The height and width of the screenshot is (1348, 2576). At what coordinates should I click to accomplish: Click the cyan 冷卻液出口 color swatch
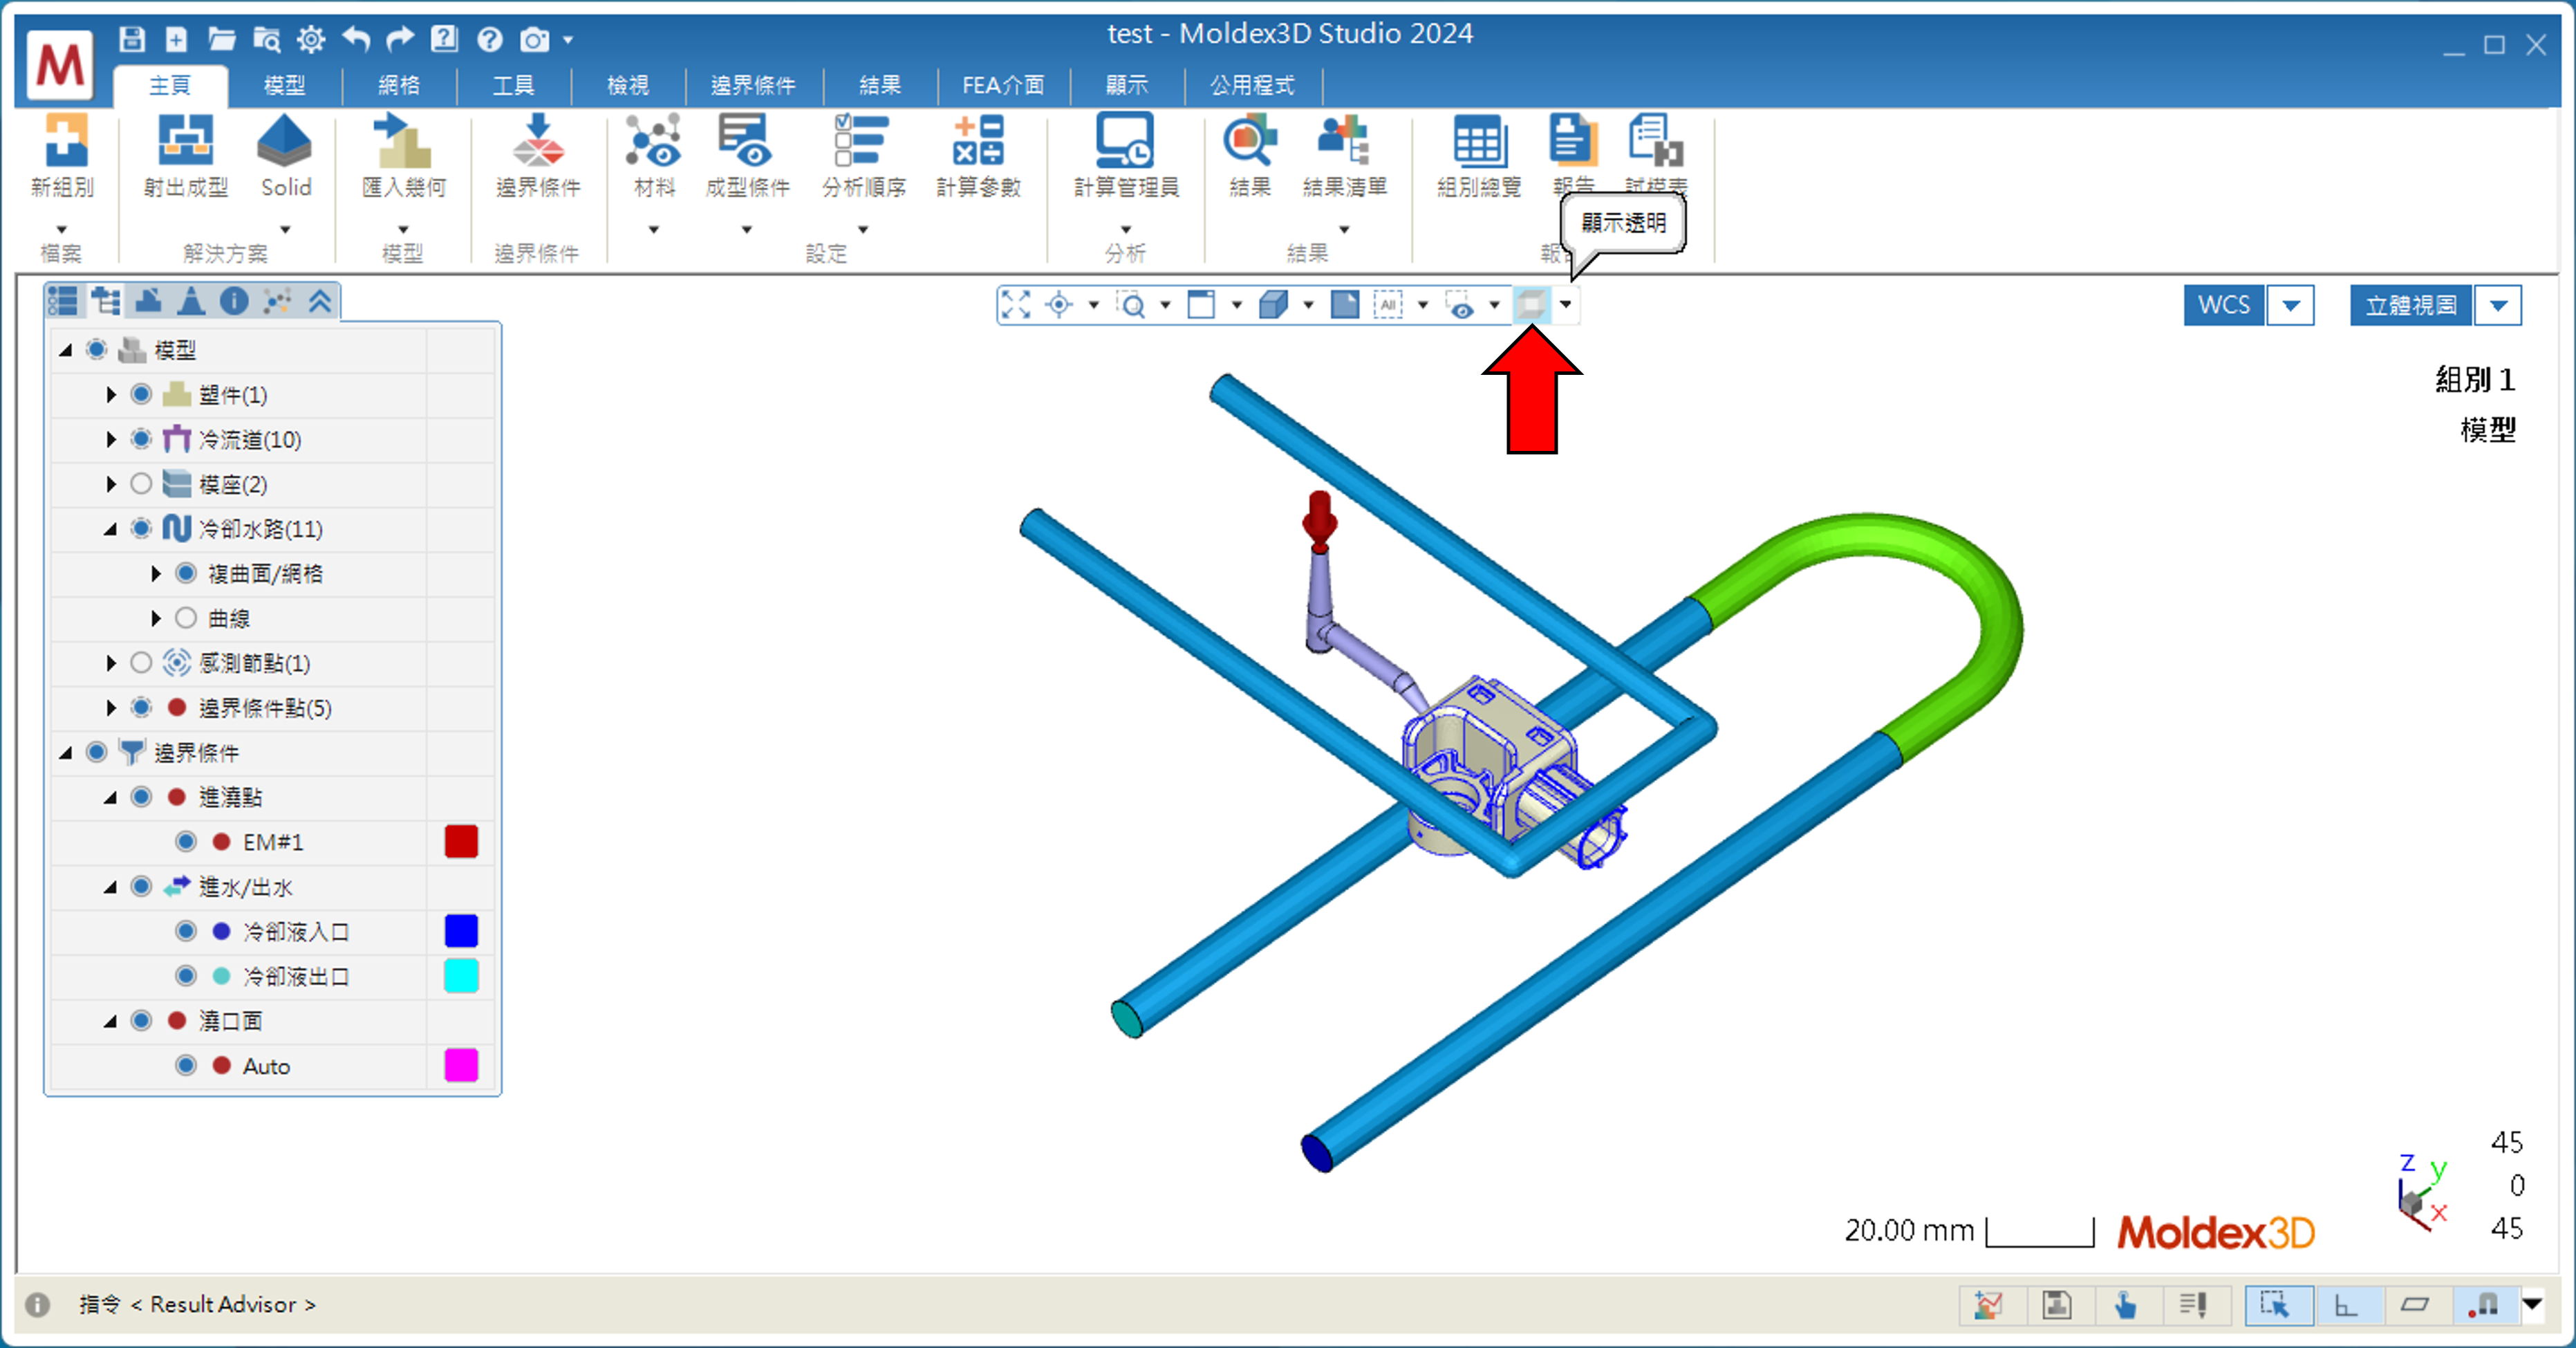tap(461, 976)
